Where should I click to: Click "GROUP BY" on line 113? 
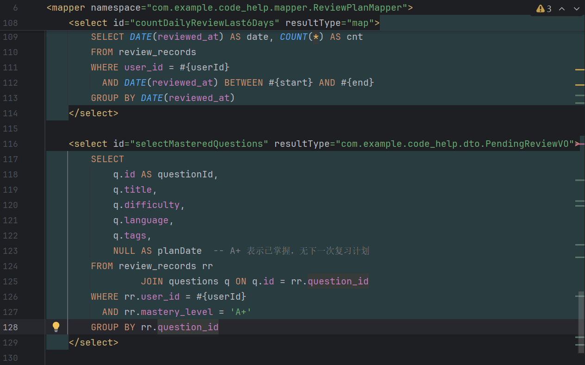pyautogui.click(x=113, y=98)
